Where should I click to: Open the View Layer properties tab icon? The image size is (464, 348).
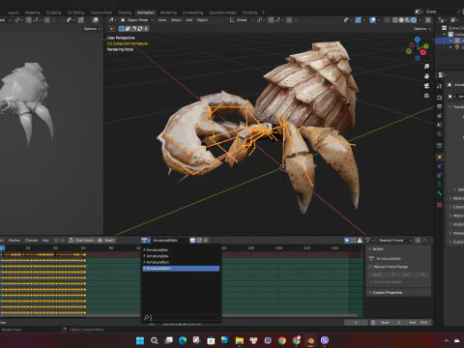(x=440, y=116)
